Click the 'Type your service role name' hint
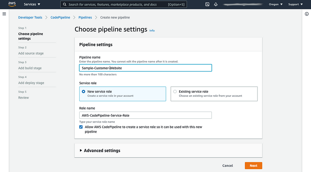Screen dimensions: 311x172 pyautogui.click(x=97, y=122)
